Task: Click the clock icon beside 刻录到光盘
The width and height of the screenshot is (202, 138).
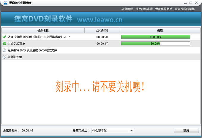Action: pyautogui.click(x=4, y=57)
